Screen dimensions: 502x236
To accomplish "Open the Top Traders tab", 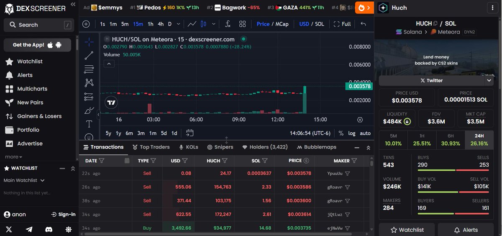I will pyautogui.click(x=151, y=147).
